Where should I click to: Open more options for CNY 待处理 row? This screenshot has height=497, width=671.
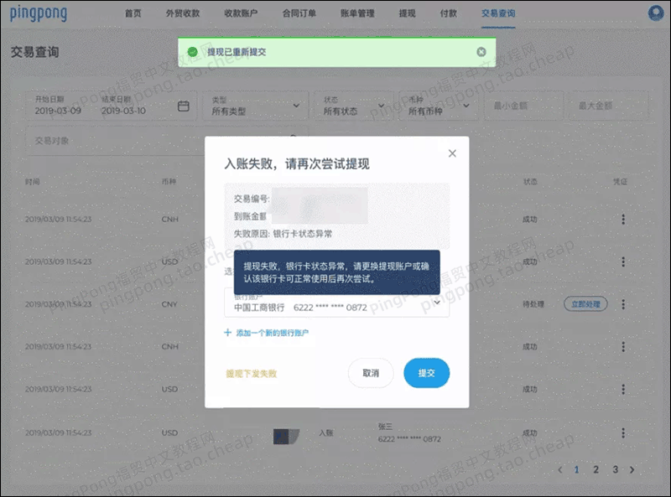tap(623, 304)
